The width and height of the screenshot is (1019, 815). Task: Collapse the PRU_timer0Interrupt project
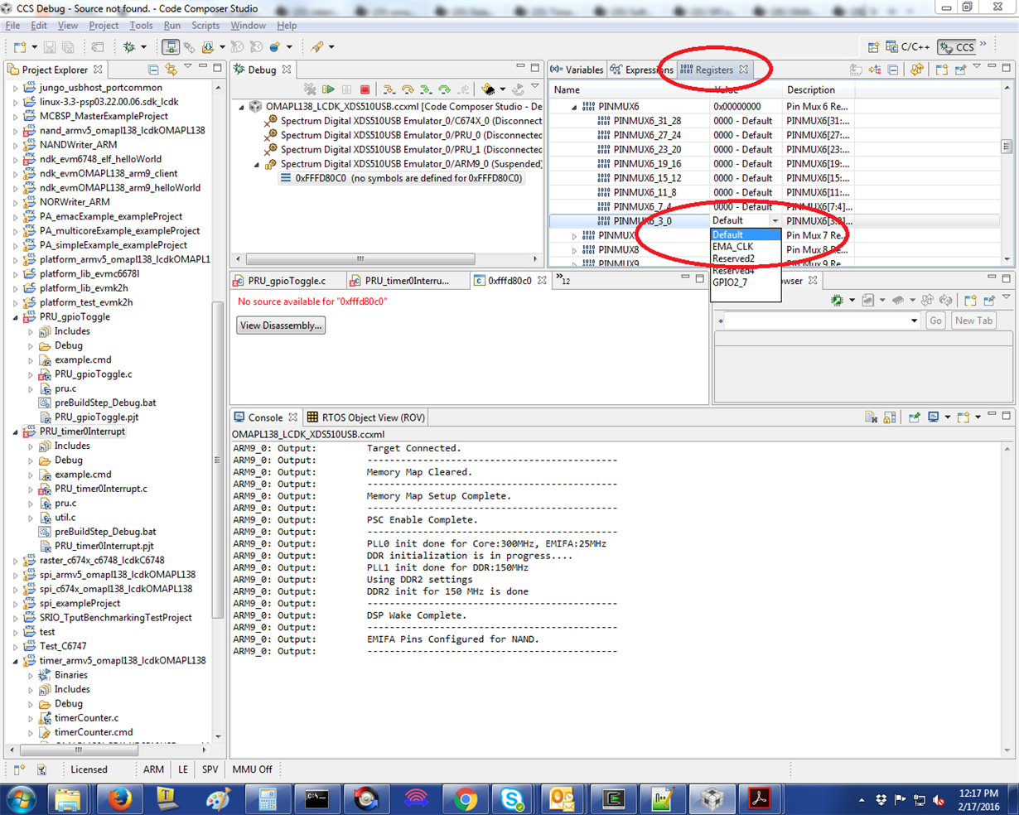16,432
